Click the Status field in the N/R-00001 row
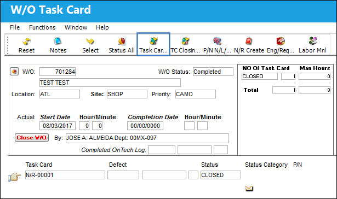337x199 pixels. [221, 175]
